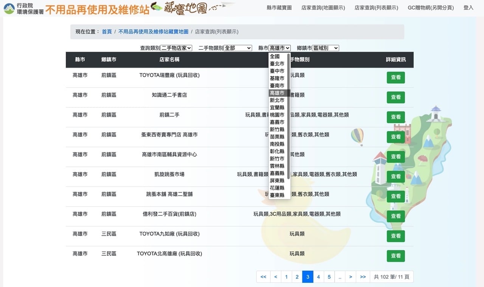Go to page 1

point(286,277)
